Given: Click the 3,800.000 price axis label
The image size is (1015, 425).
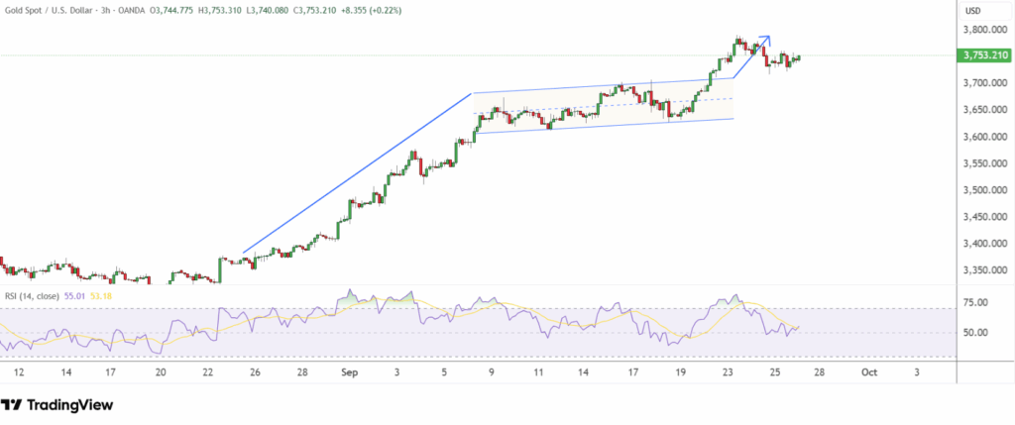Looking at the screenshot, I should tap(978, 30).
